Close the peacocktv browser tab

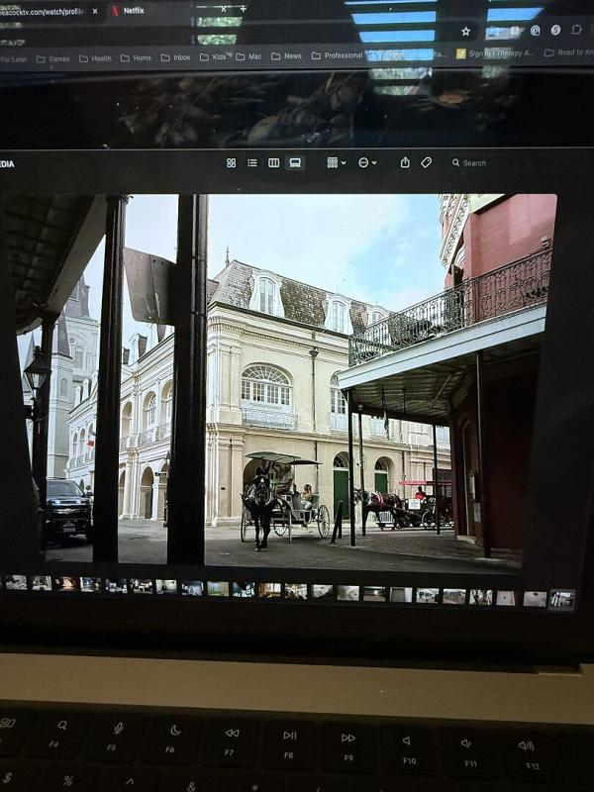[x=95, y=11]
